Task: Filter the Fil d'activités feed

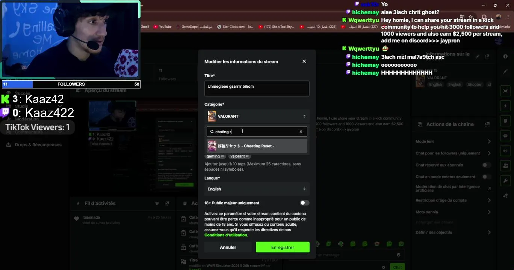Action: pos(157,204)
